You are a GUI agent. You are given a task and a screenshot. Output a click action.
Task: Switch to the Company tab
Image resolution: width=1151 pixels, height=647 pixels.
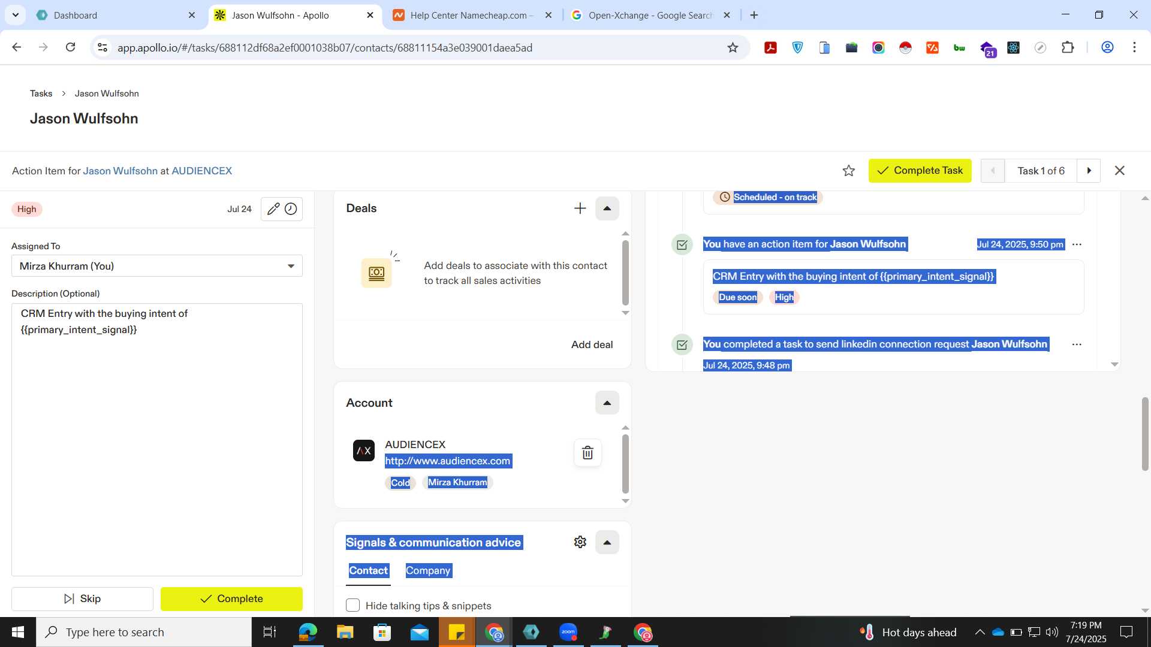click(428, 571)
